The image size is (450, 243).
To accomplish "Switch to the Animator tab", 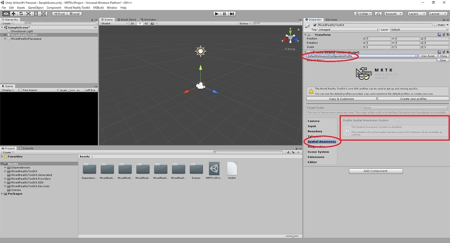I will (x=148, y=19).
